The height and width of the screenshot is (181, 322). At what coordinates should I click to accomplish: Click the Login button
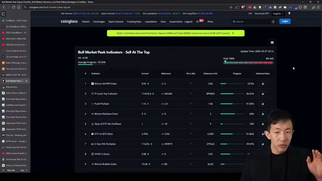point(285,21)
